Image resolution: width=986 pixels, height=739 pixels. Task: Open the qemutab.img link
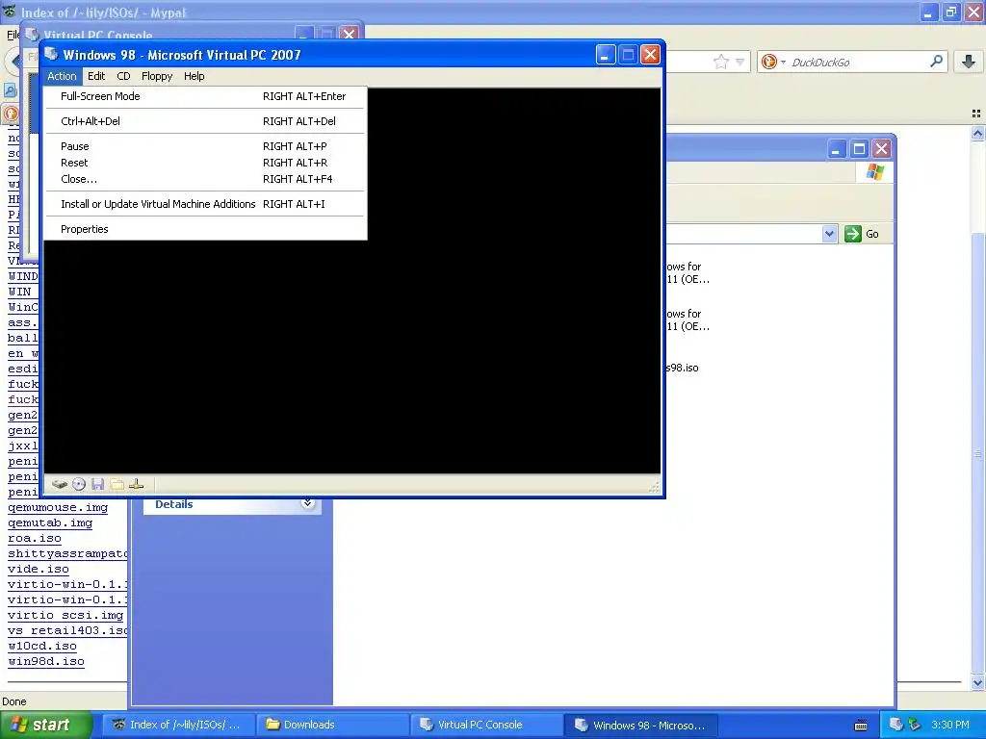[50, 522]
